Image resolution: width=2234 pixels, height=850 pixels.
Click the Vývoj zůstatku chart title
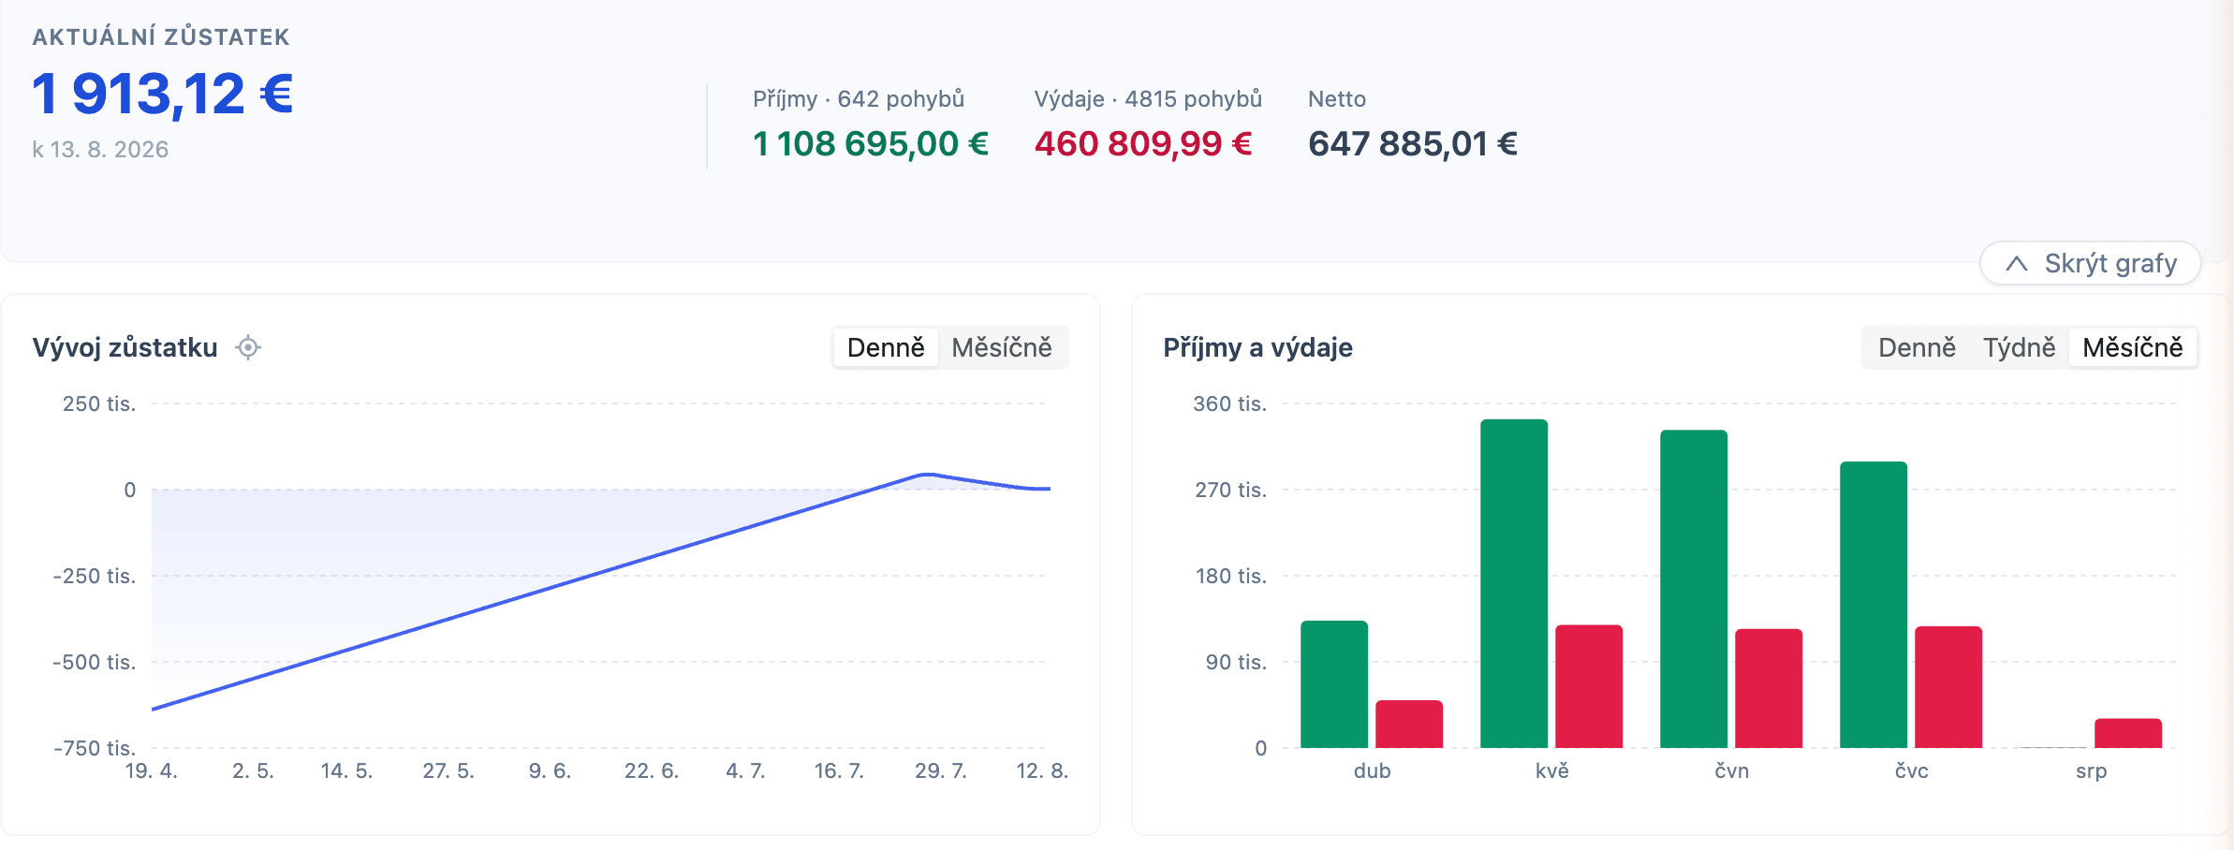125,347
